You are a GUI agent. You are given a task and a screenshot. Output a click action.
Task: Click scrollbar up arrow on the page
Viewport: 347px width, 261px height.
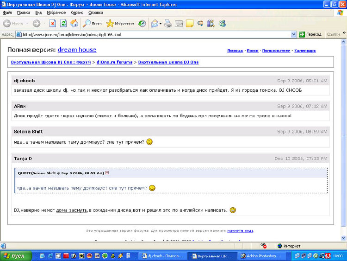[343, 41]
